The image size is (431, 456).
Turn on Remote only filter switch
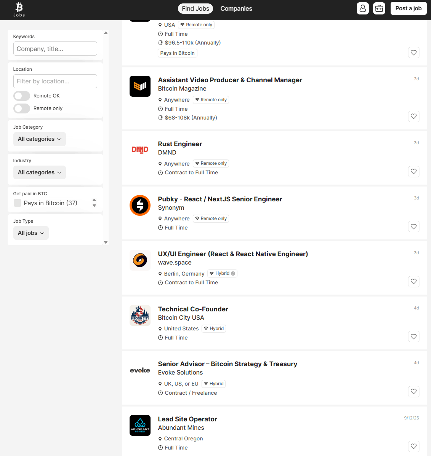click(x=22, y=108)
